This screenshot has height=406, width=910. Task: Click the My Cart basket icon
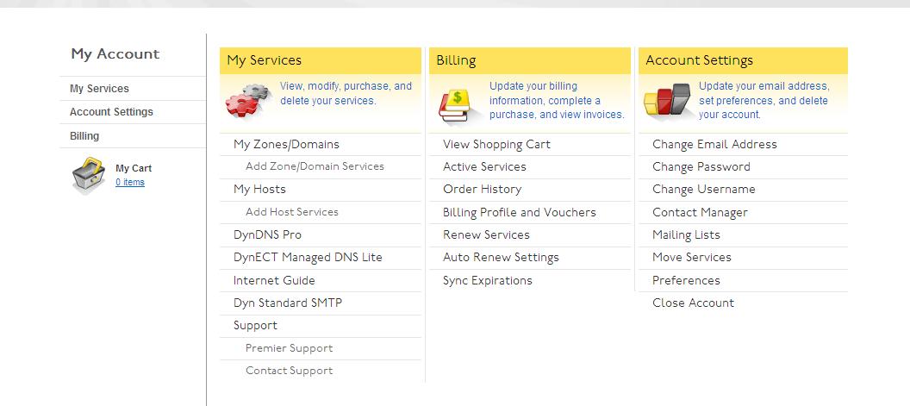point(89,174)
